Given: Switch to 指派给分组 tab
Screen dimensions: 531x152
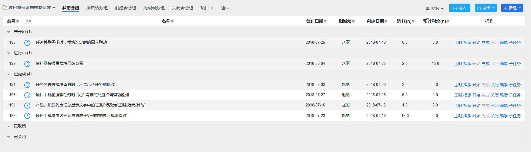Looking at the screenshot, I should tap(97, 8).
